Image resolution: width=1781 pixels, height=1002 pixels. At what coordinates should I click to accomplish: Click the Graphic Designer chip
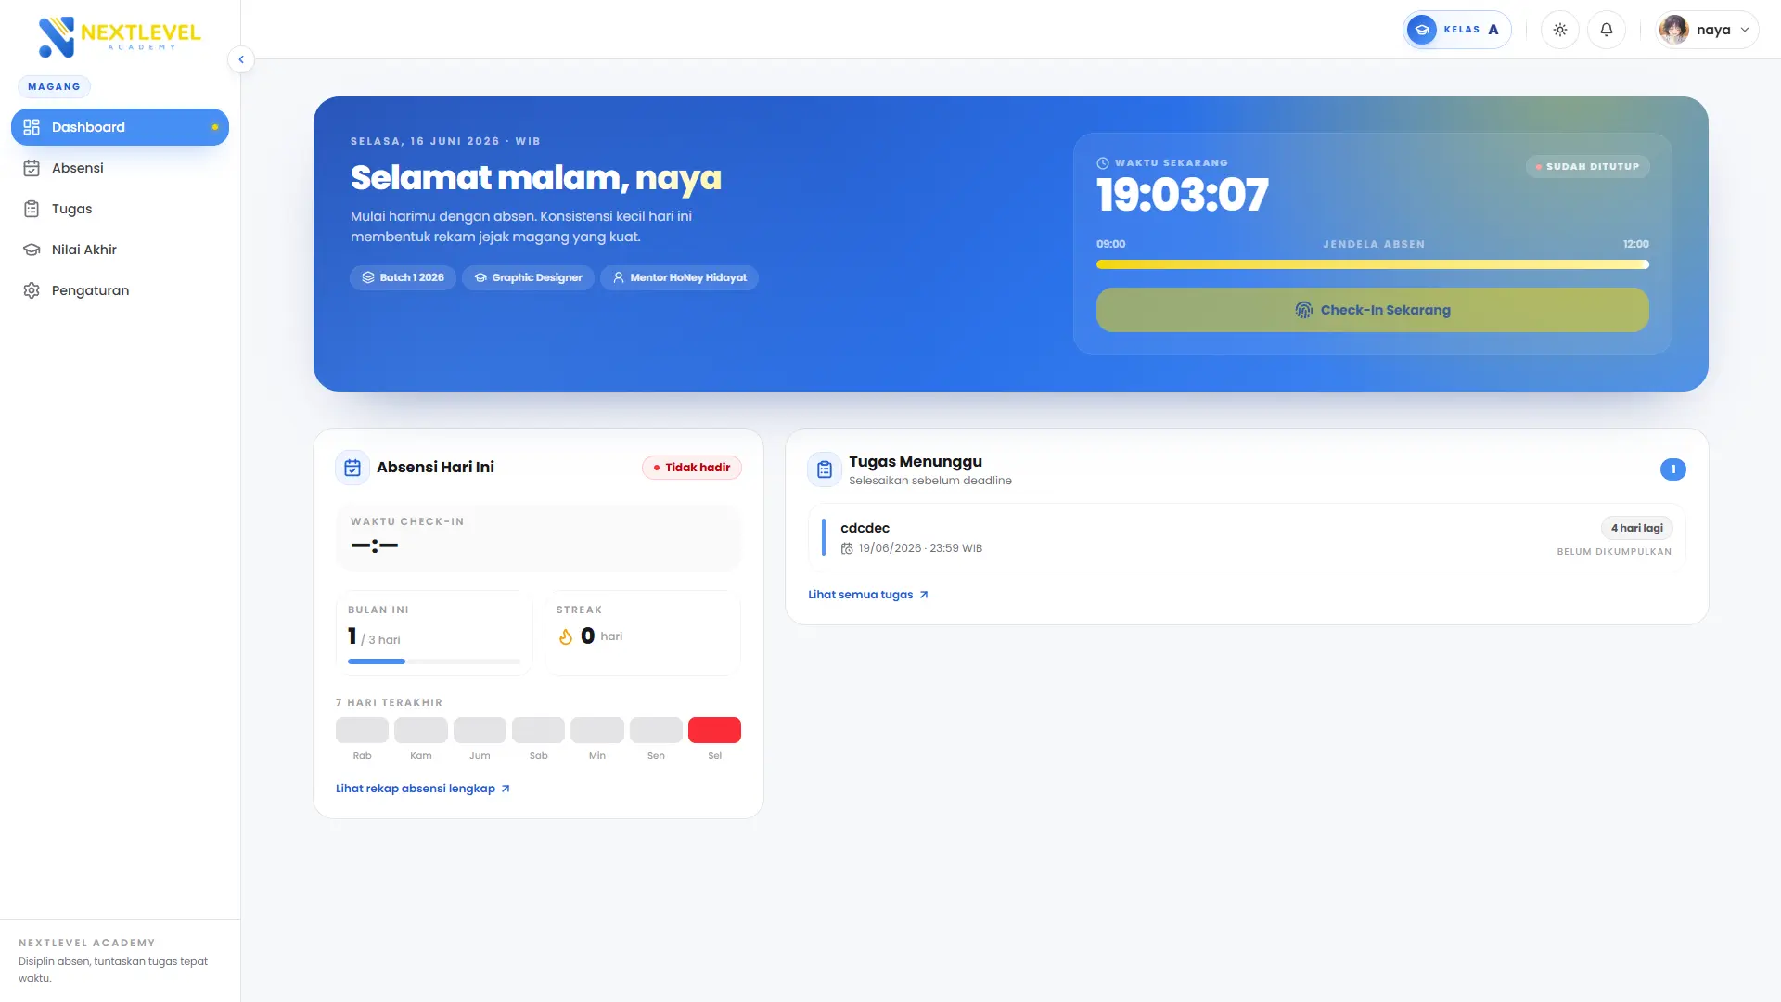tap(528, 277)
